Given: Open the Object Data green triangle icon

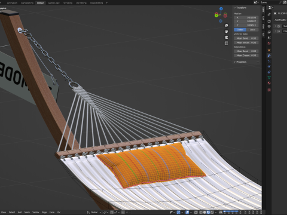Looking at the screenshot, I should point(269,78).
